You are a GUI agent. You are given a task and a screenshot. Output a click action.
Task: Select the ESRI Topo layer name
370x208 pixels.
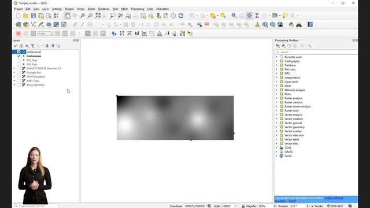33,81
